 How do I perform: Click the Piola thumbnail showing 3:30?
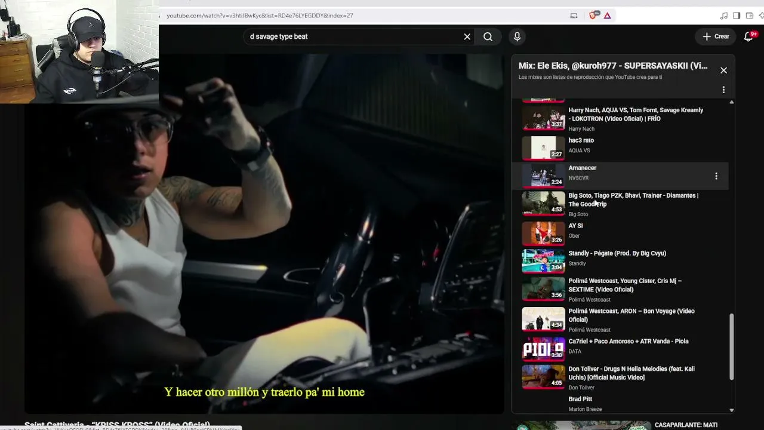tap(543, 349)
